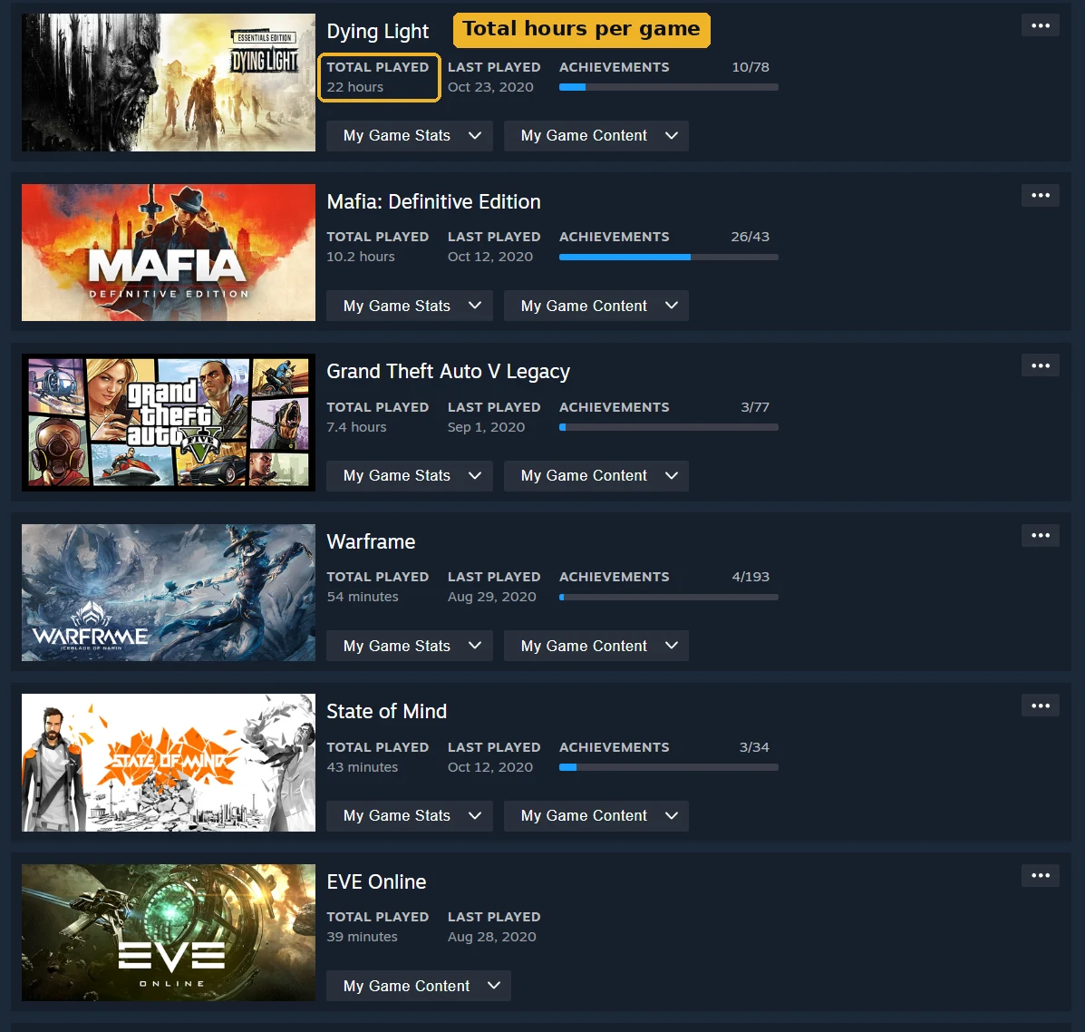Click the 10/78 achievements count

click(751, 67)
